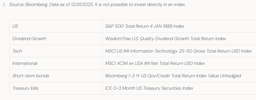Select the "International" table cell
256x100 pixels.
(25, 63)
